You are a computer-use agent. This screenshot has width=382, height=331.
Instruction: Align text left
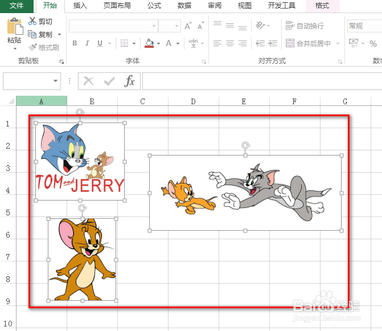(217, 43)
